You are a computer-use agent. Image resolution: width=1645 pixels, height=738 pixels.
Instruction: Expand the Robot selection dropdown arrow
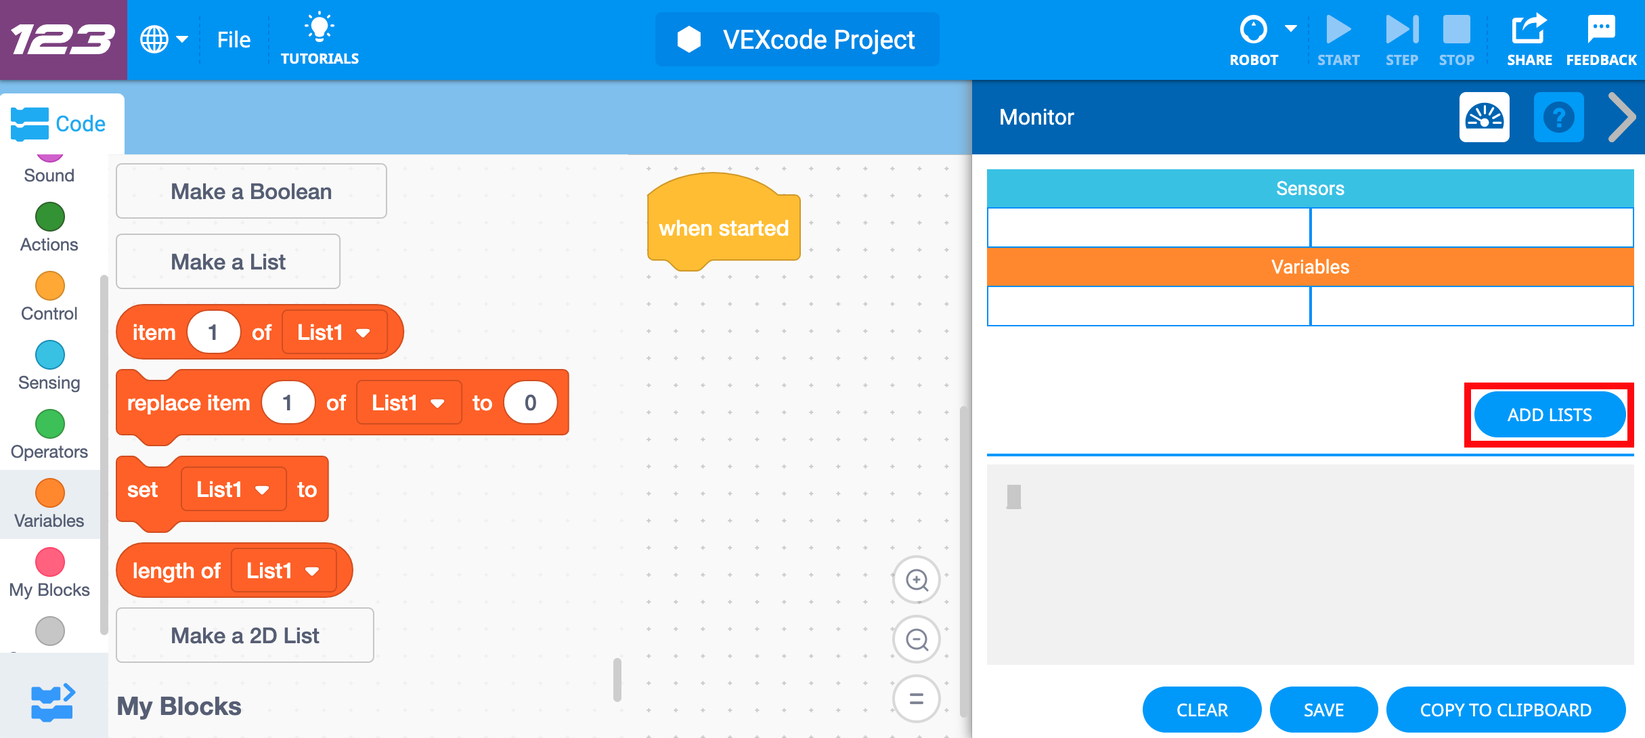pyautogui.click(x=1291, y=29)
